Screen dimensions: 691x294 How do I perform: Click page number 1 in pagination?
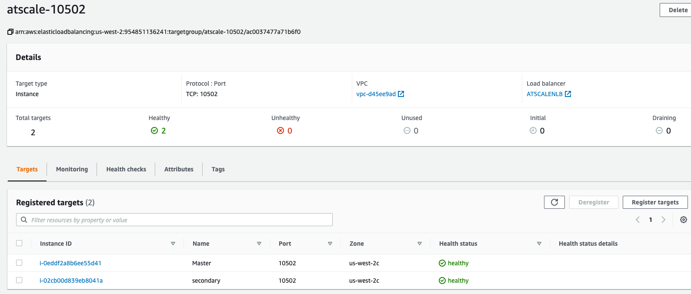[x=651, y=220]
